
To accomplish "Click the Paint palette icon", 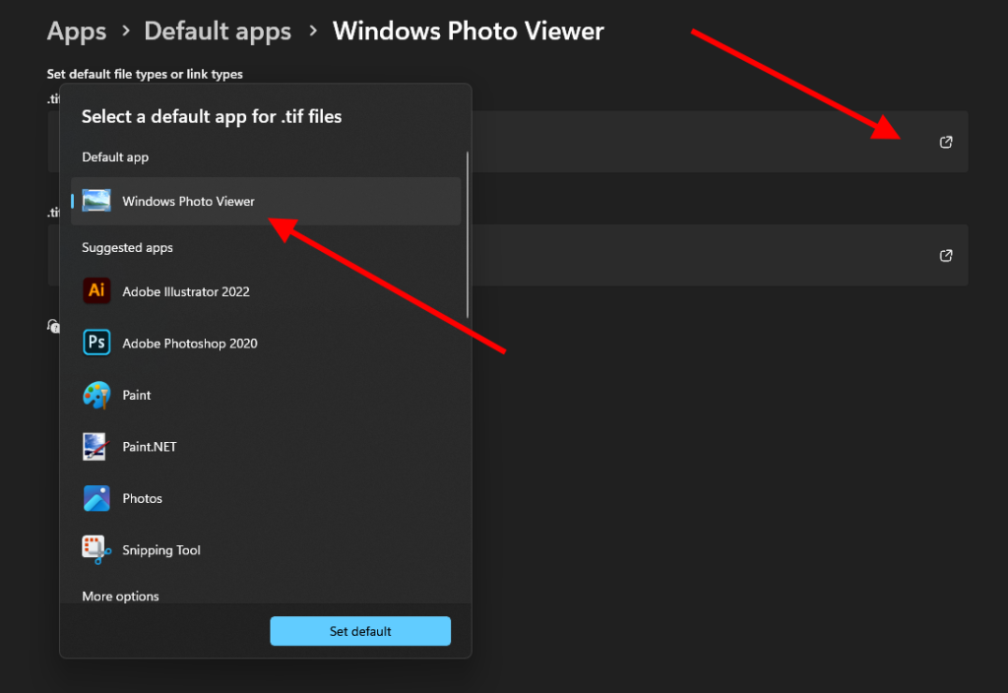I will coord(96,395).
